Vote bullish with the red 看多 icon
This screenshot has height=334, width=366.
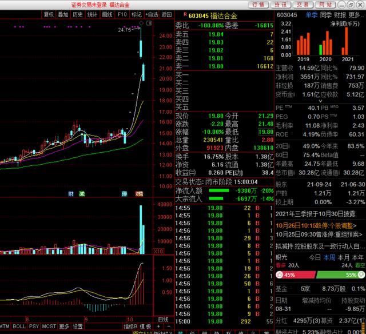pyautogui.click(x=281, y=265)
